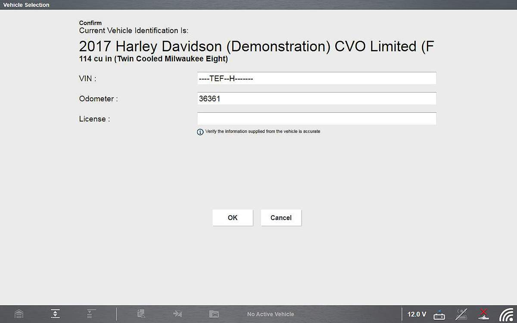Click the info icon beside the verify message
517x323 pixels.
point(200,132)
